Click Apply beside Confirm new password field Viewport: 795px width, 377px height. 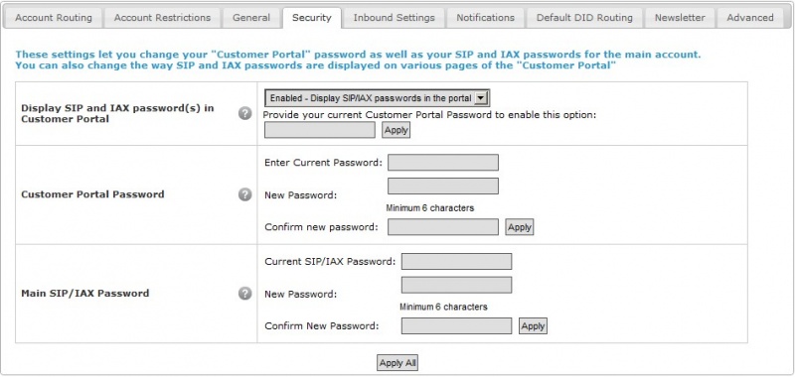(x=520, y=227)
